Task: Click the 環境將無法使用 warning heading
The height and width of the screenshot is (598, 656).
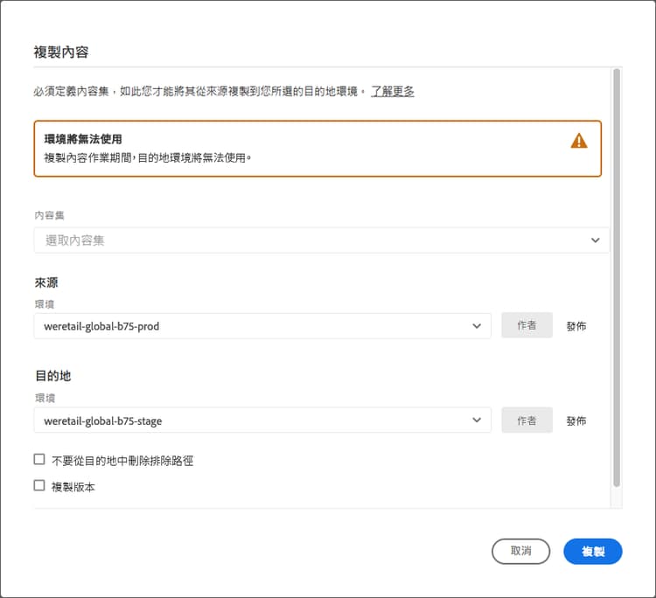Action: click(83, 139)
